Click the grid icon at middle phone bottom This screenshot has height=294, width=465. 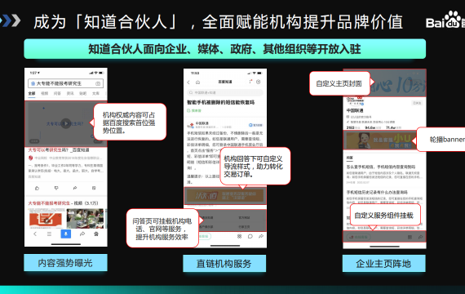[x=239, y=236]
